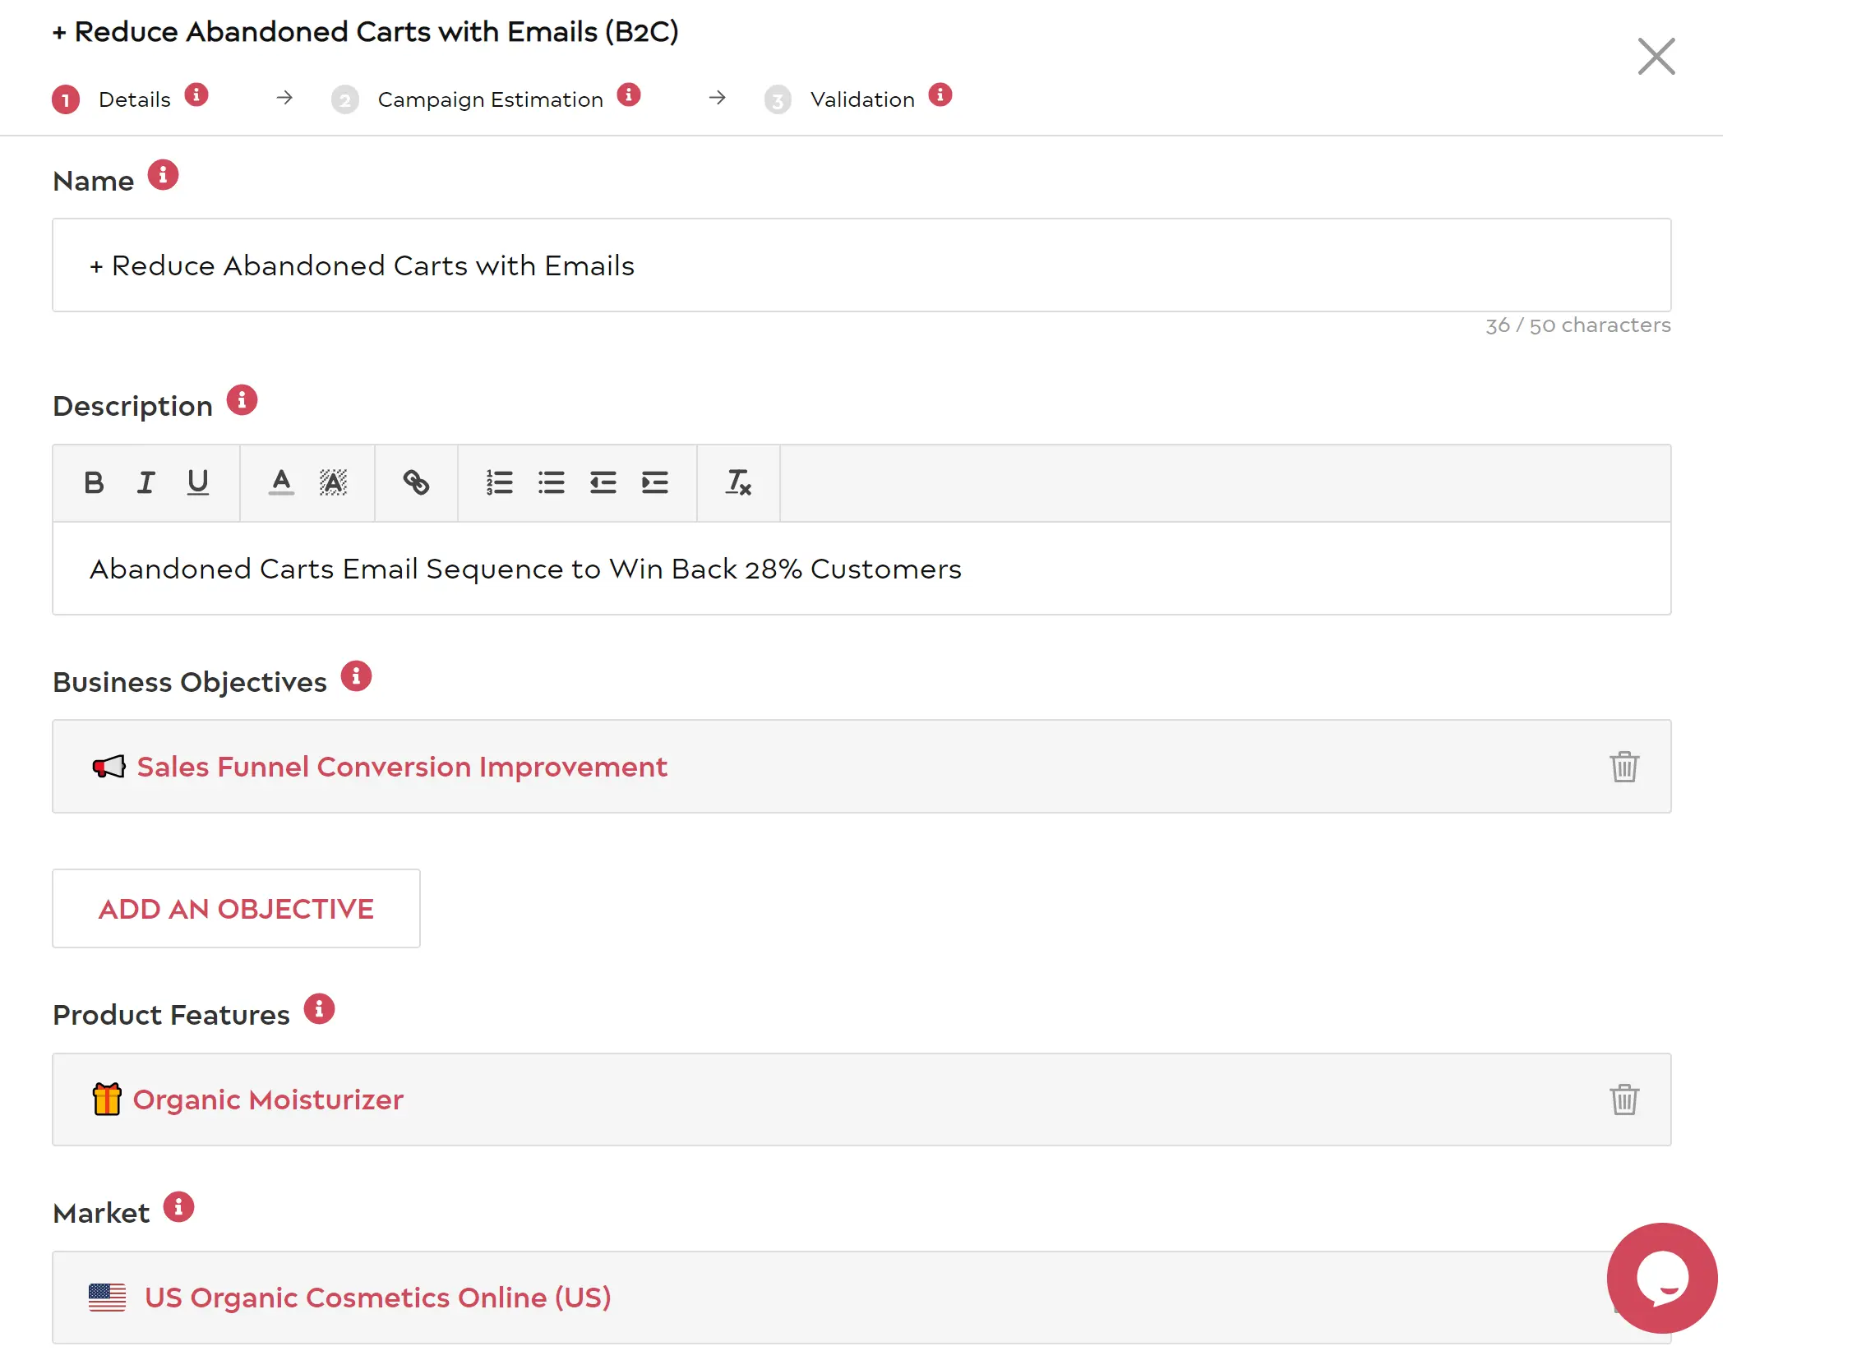This screenshot has height=1360, width=1875.
Task: Click the gift icon beside Organic Moisturizer
Action: coord(107,1101)
